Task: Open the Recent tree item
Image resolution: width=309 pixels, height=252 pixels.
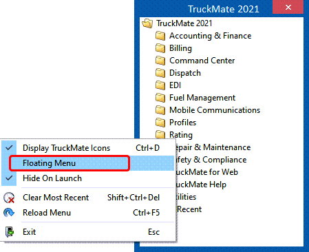Action: 189,209
